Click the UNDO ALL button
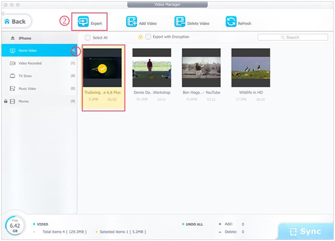This screenshot has height=241, width=335. point(194,224)
